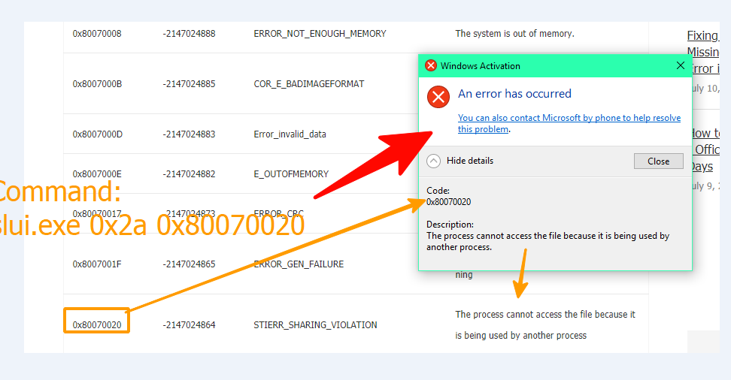The height and width of the screenshot is (380, 731).
Task: Select the ERROR_NOT_ENOUGH_MEMORY table entry
Action: coord(320,34)
